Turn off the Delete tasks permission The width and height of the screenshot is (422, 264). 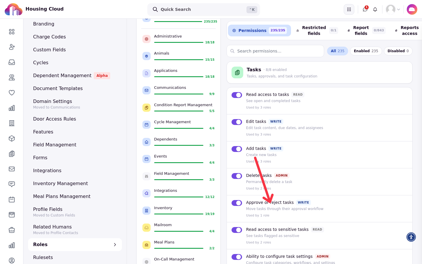tap(237, 176)
